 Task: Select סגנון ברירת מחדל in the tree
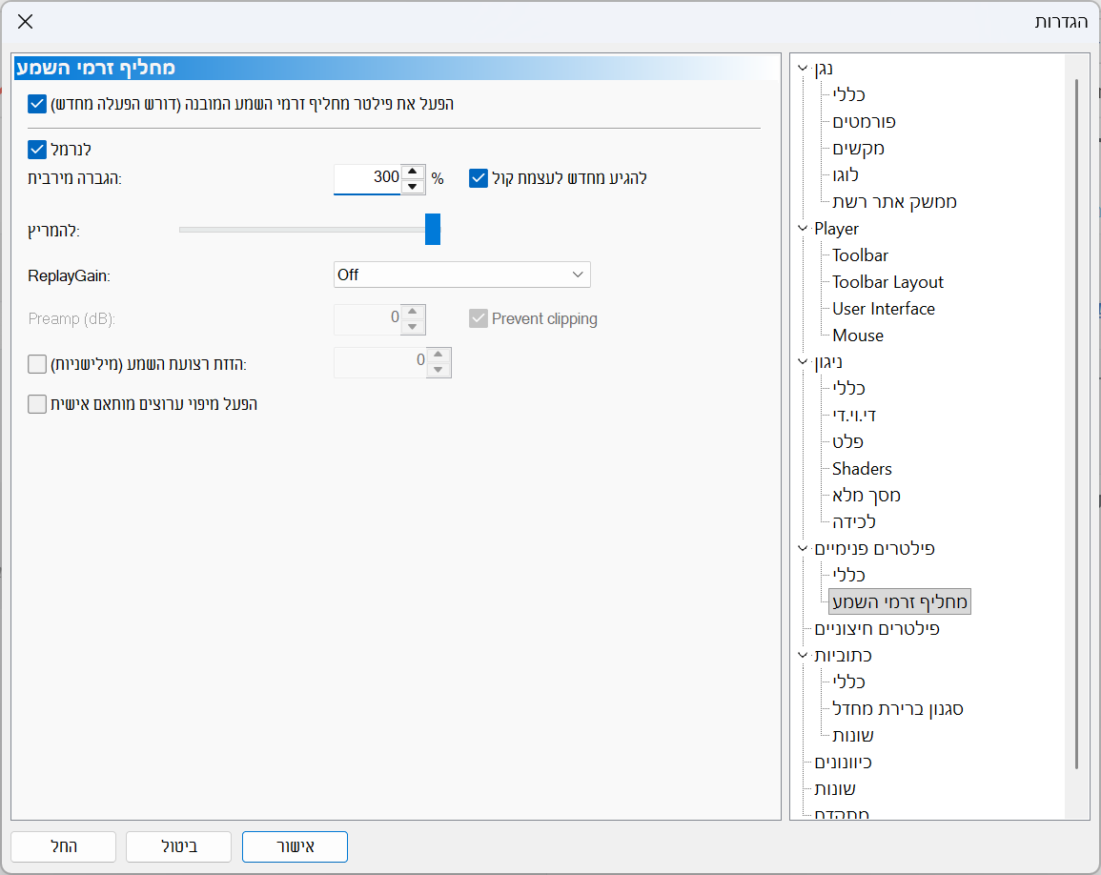coord(897,708)
